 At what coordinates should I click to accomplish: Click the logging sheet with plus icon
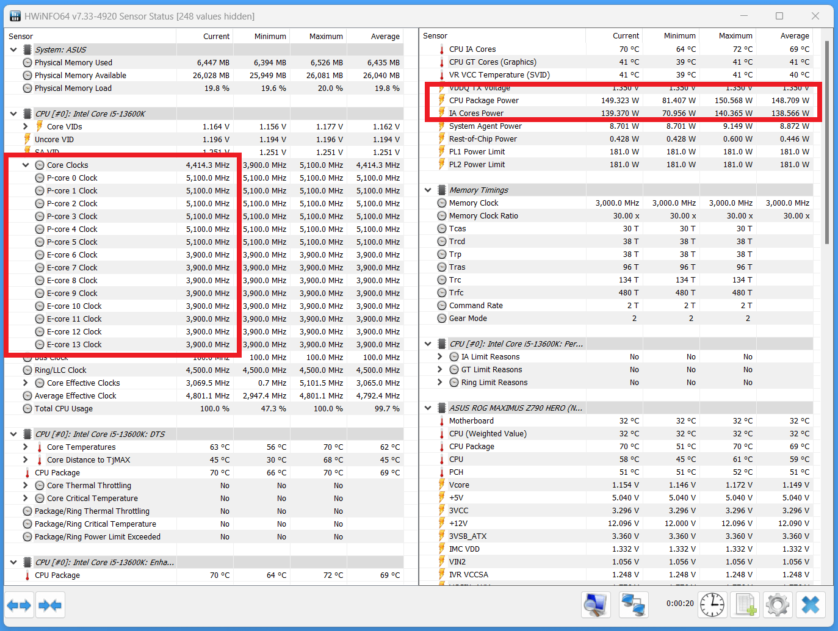[745, 605]
